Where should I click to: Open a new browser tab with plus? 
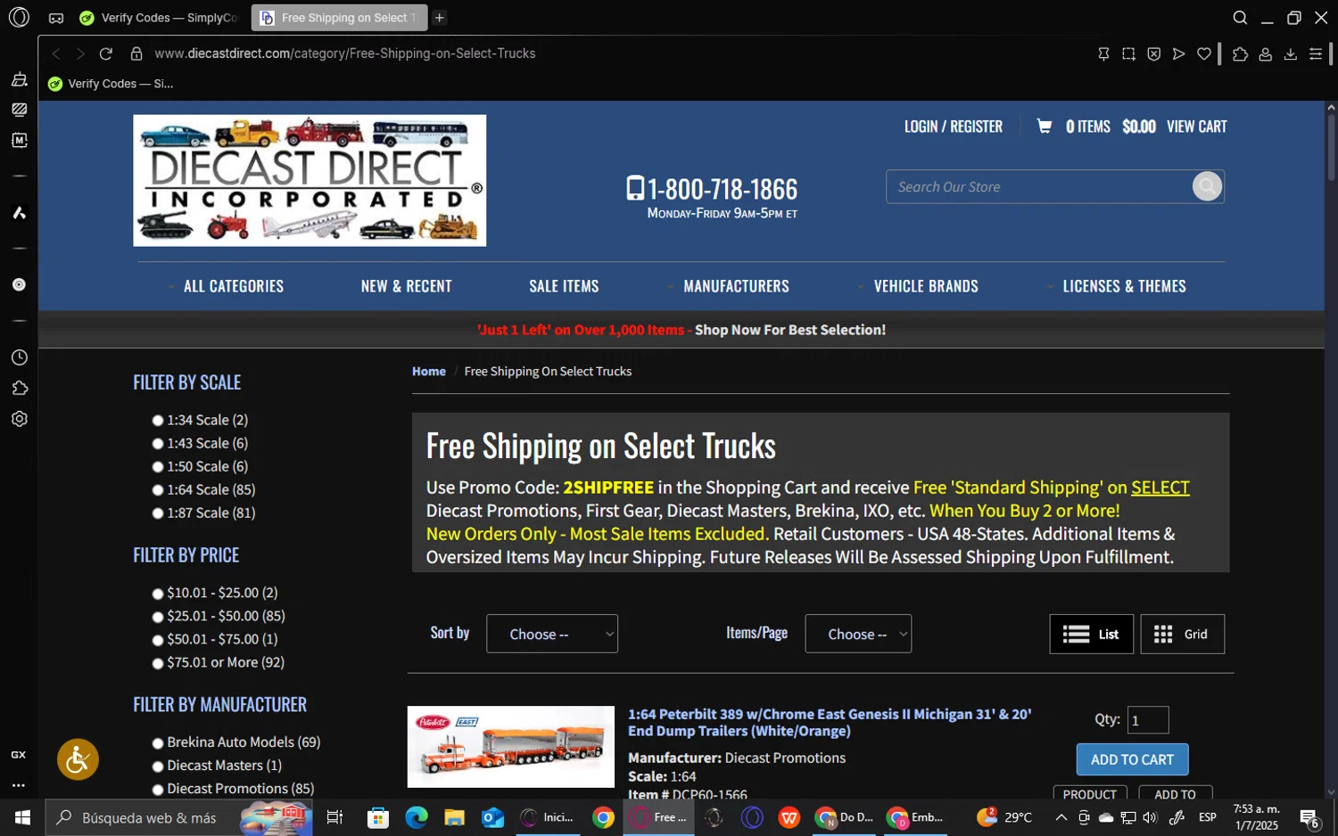(x=440, y=18)
